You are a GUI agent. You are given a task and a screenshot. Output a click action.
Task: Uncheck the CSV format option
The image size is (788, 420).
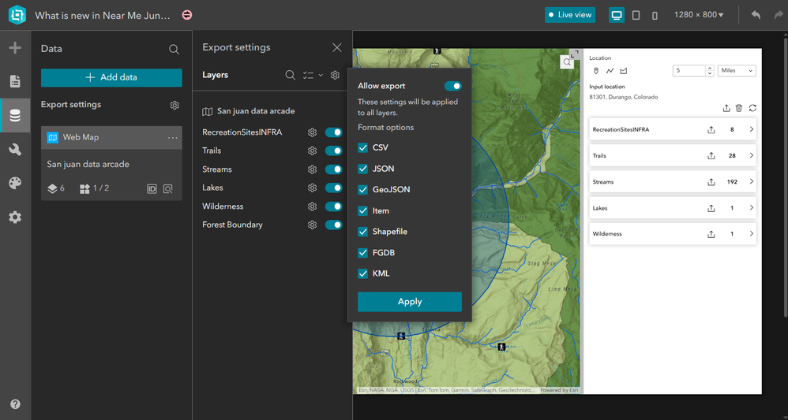(363, 147)
